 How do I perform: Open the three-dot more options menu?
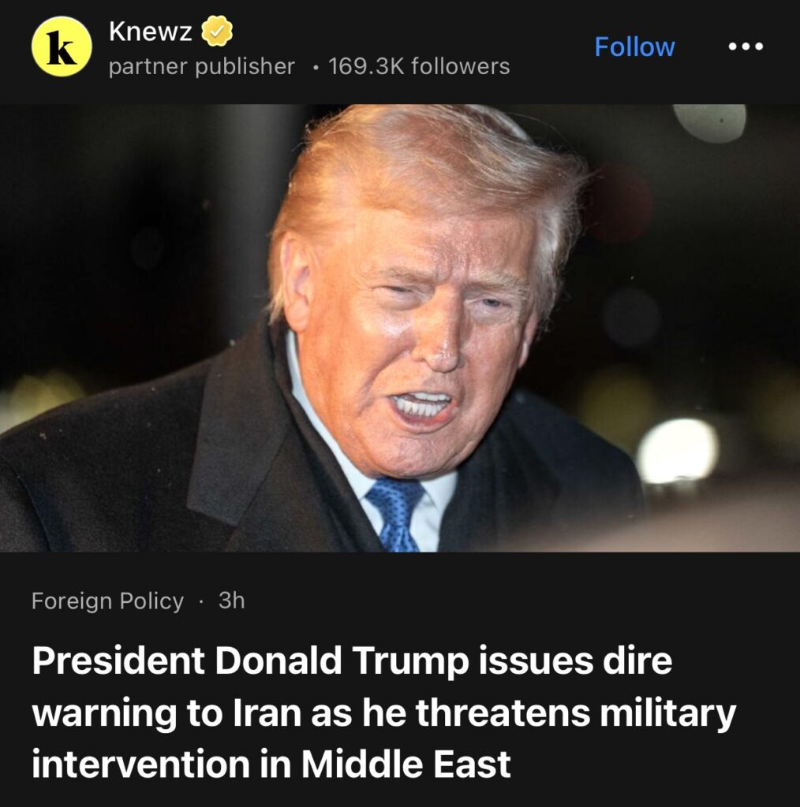[746, 46]
